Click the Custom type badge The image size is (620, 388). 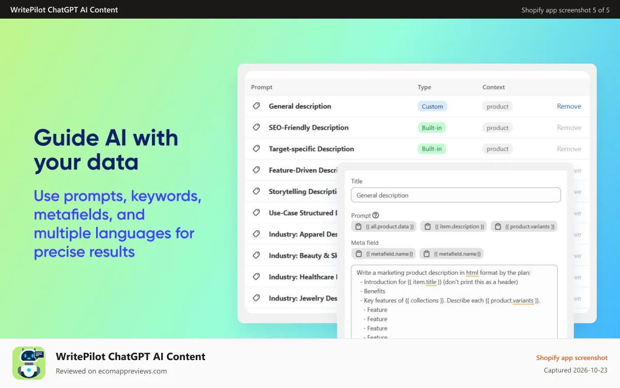tap(432, 106)
